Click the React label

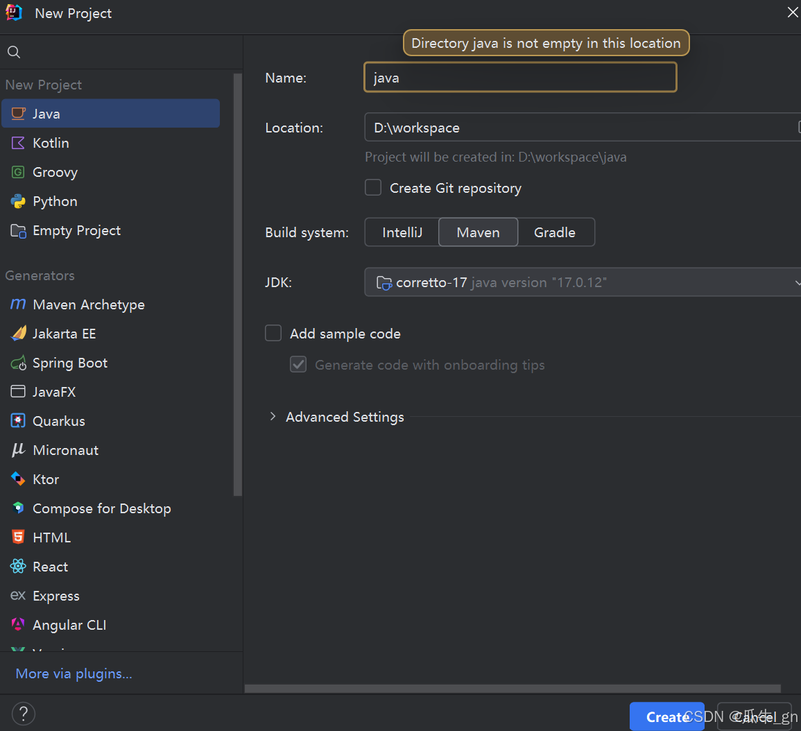pyautogui.click(x=51, y=567)
